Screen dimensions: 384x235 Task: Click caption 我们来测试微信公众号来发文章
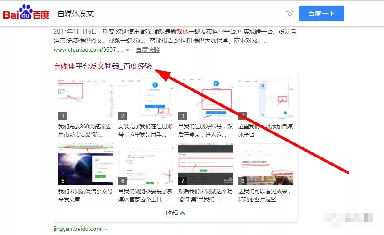pyautogui.click(x=85, y=195)
